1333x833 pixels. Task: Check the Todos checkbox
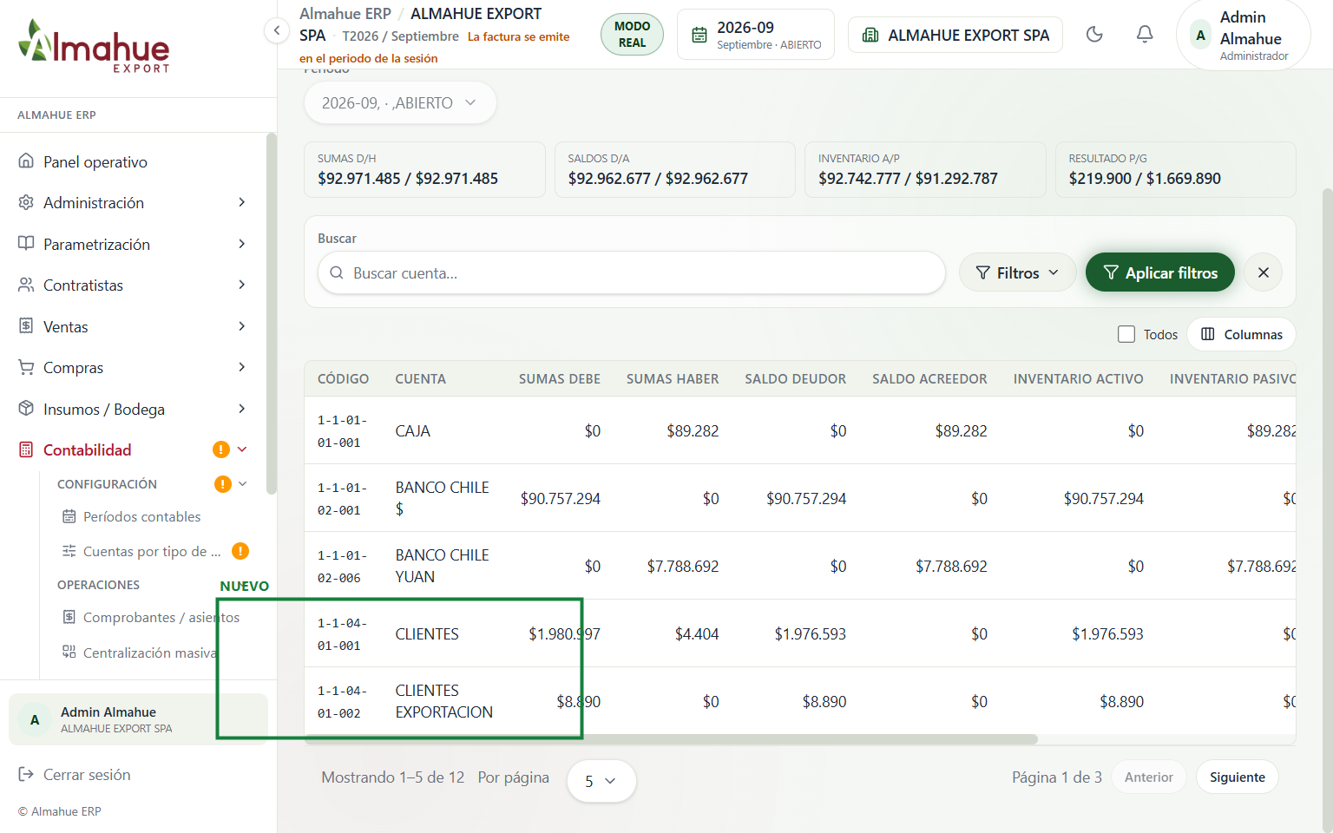[x=1126, y=335]
